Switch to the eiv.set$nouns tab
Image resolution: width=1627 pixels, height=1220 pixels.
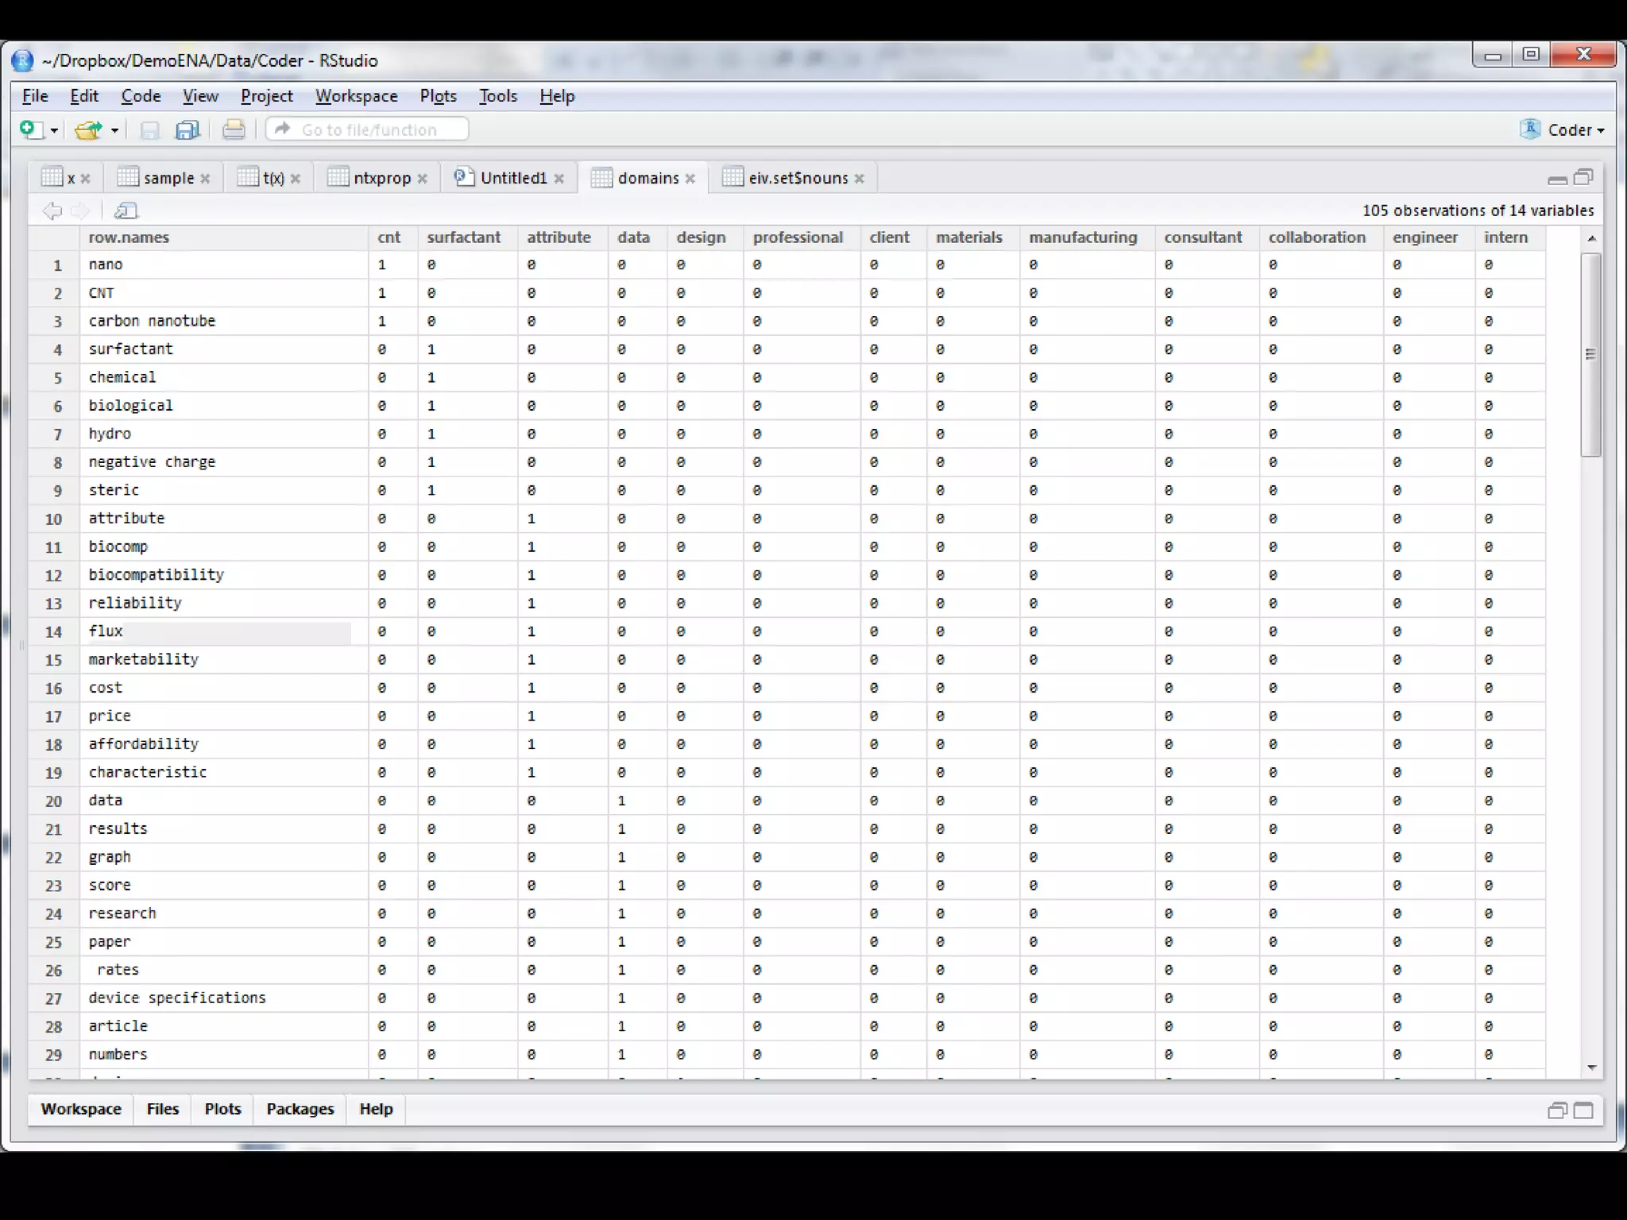click(798, 178)
